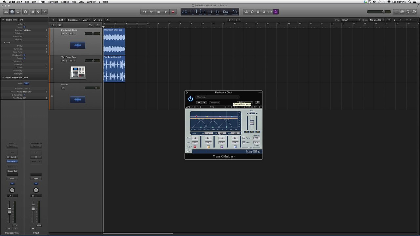Open the Apple Loops browser button
This screenshot has width=420, height=236.
click(x=408, y=12)
